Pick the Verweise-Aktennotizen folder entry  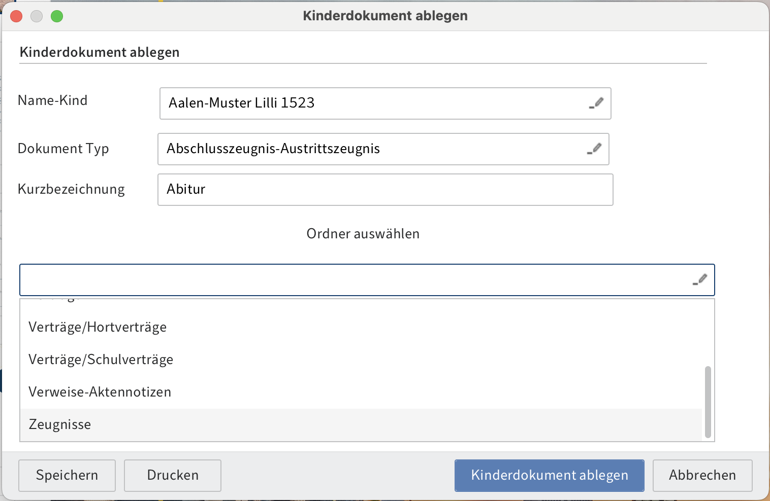(x=100, y=392)
